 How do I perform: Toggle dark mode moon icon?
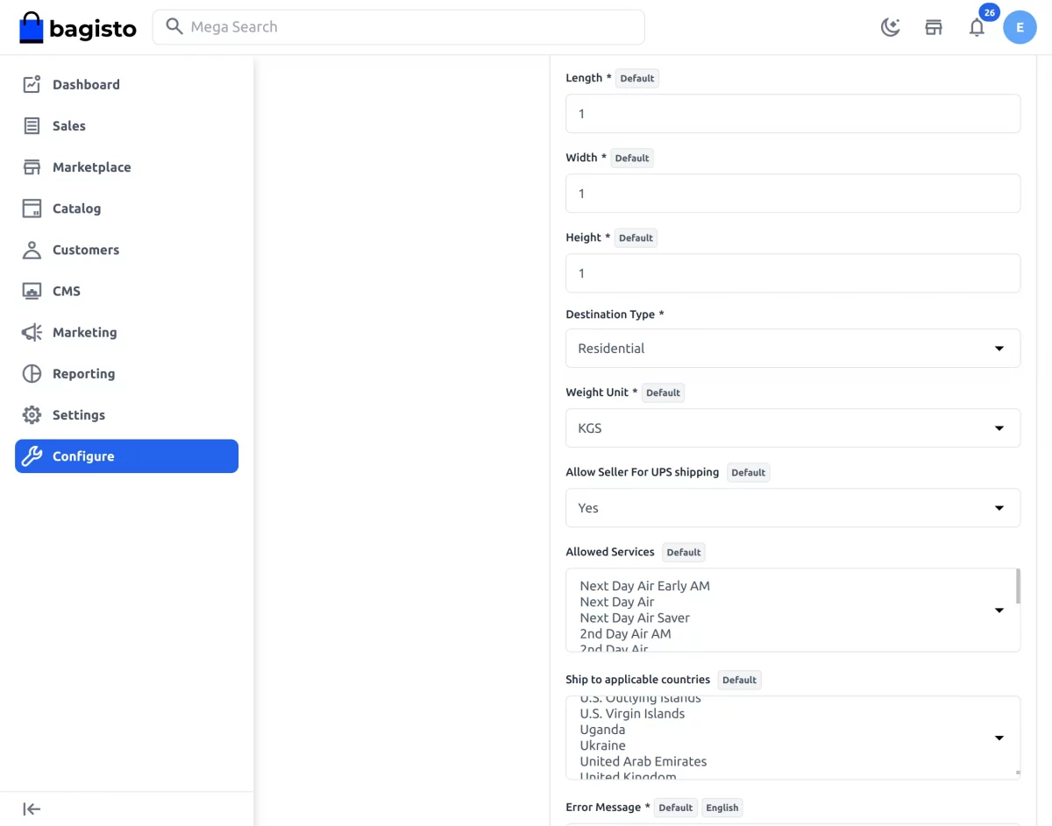pyautogui.click(x=890, y=27)
